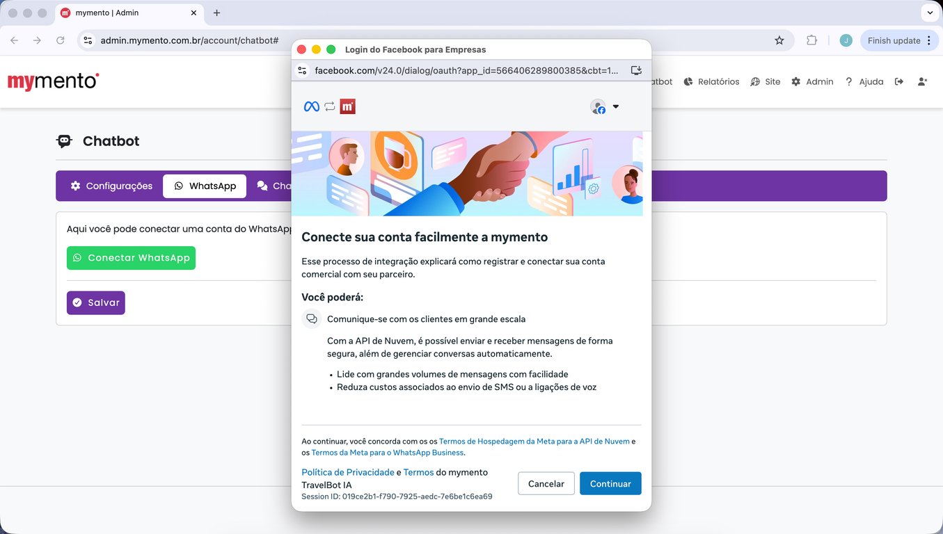943x534 pixels.
Task: Minimize the Facebook login popup window
Action: (316, 49)
